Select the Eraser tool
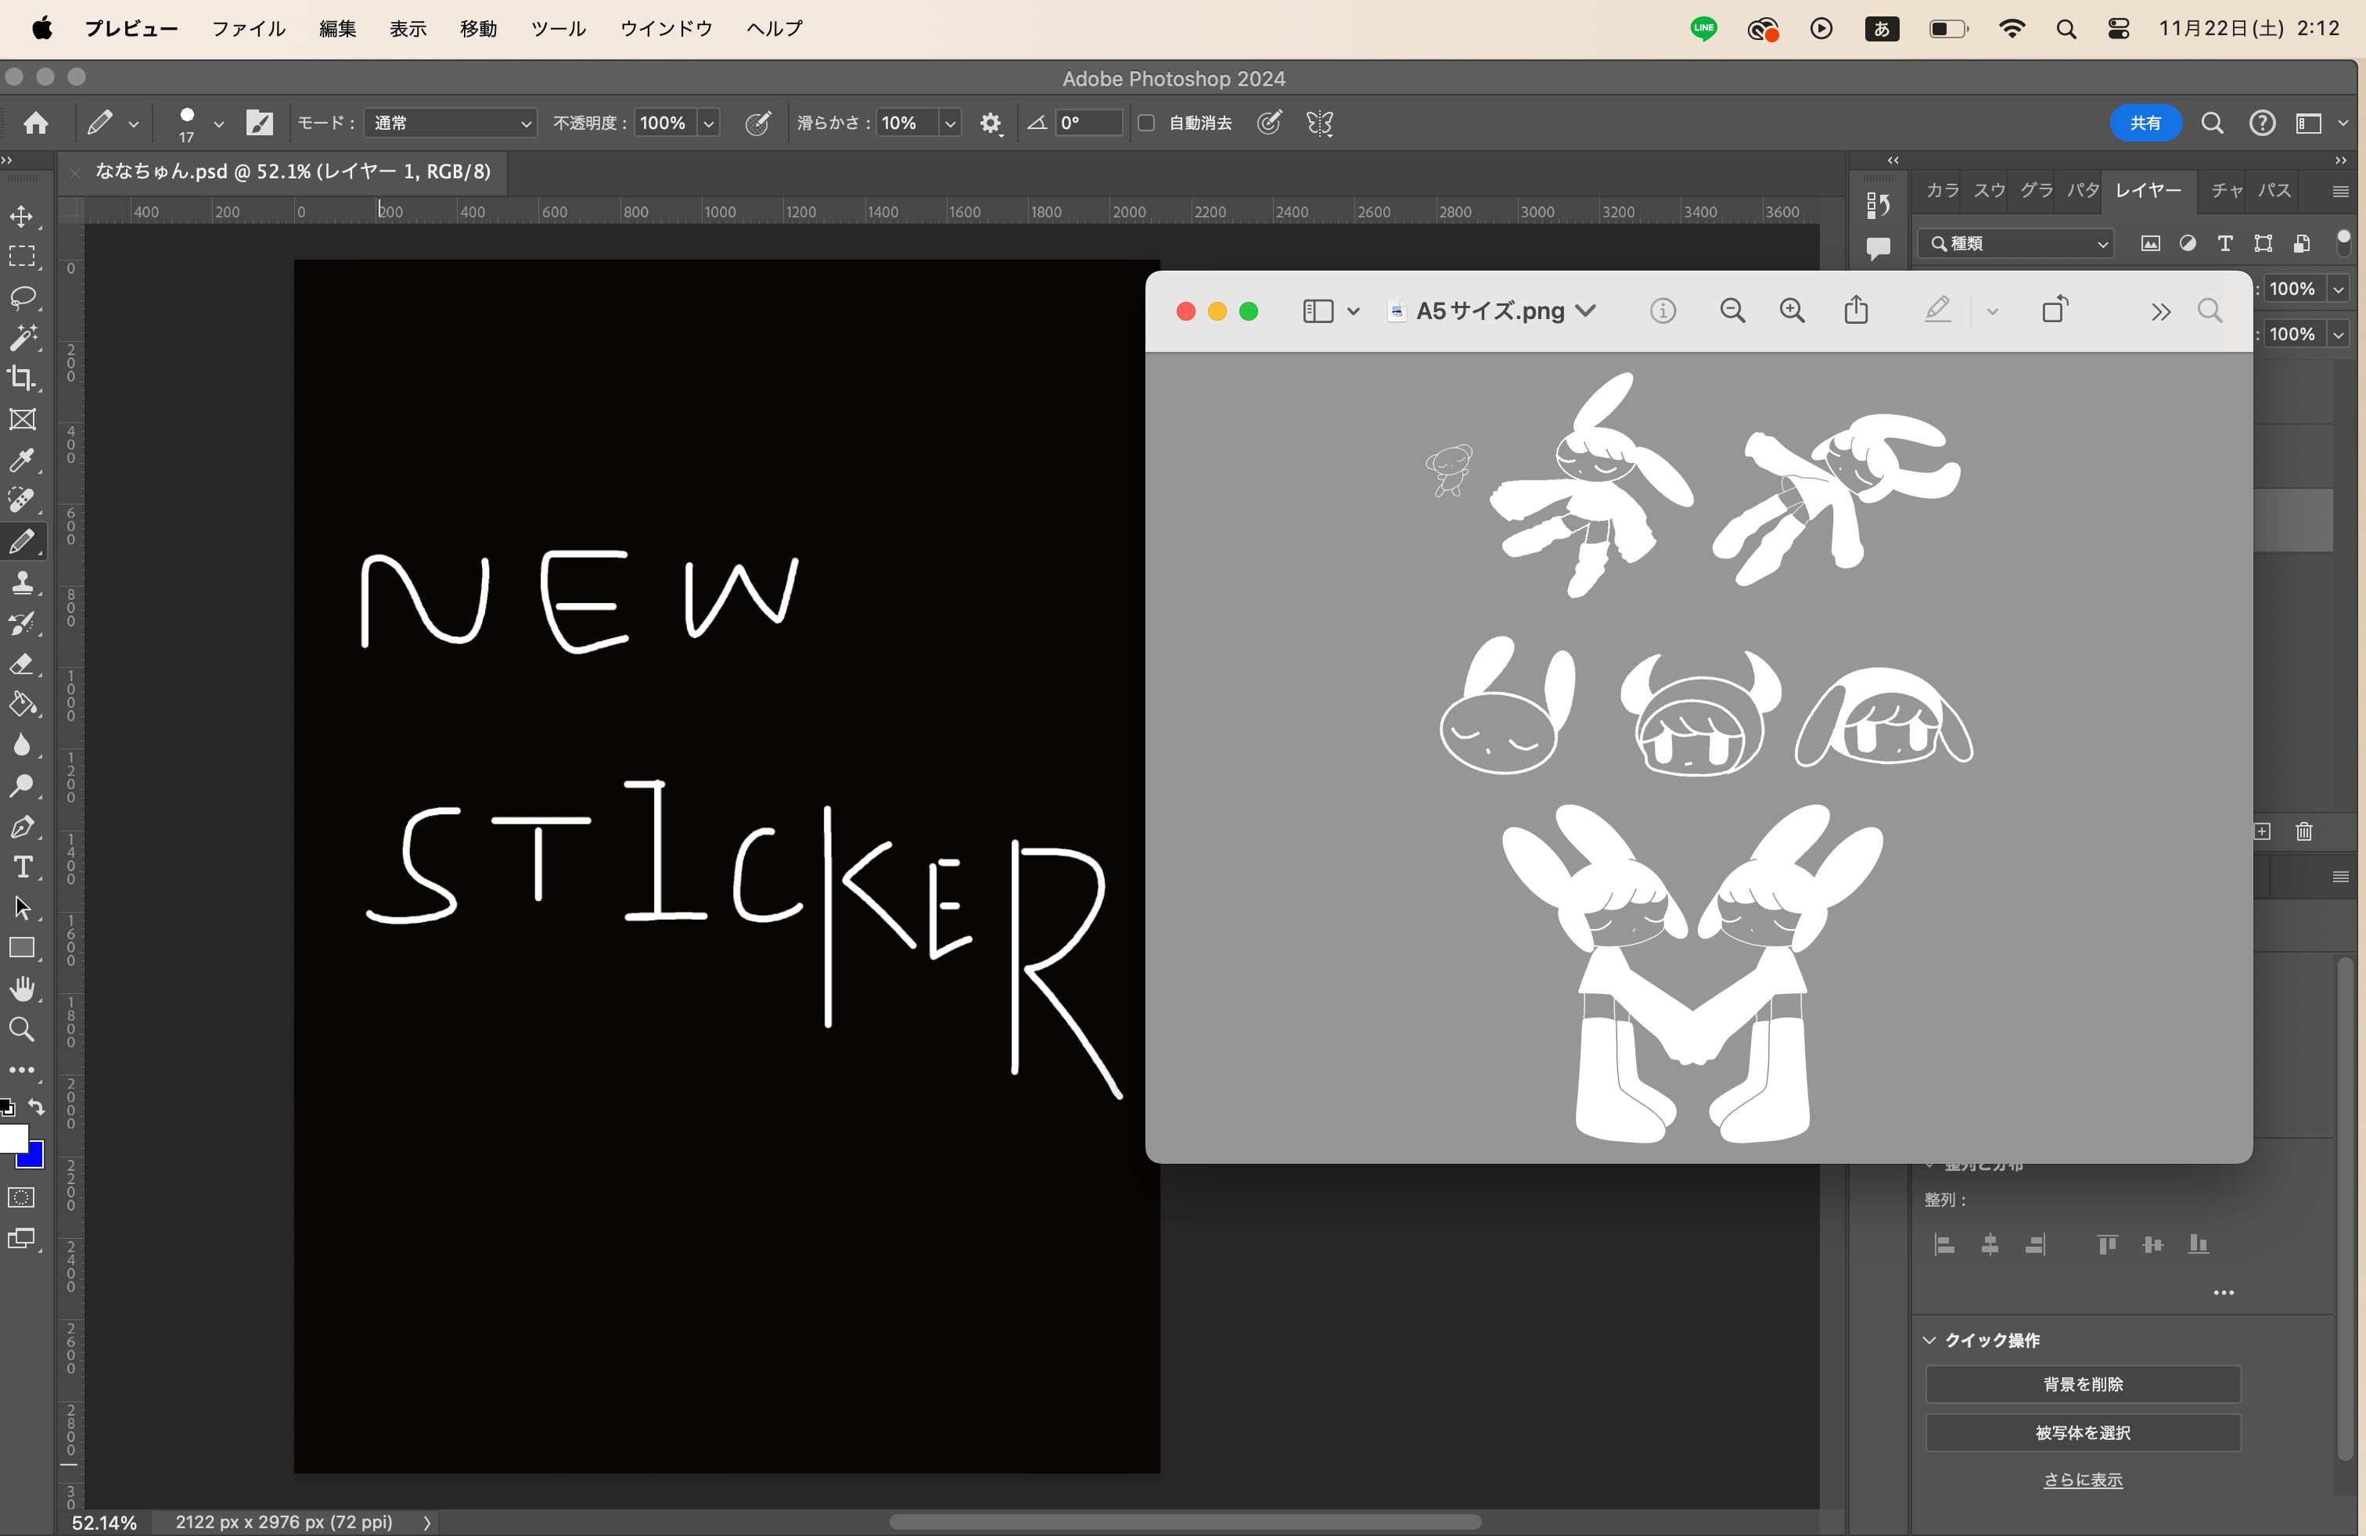The height and width of the screenshot is (1536, 2366). [22, 664]
